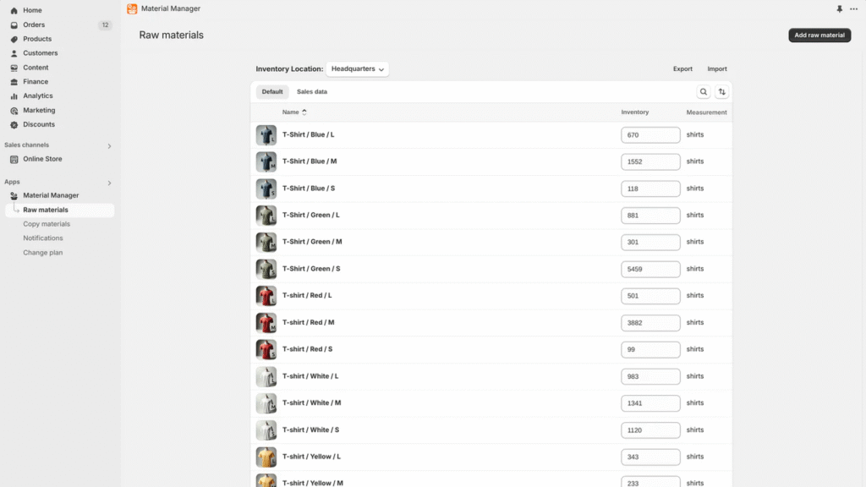The image size is (866, 487).
Task: Click the T-shirt / Red / M thumbnail
Action: tap(266, 323)
